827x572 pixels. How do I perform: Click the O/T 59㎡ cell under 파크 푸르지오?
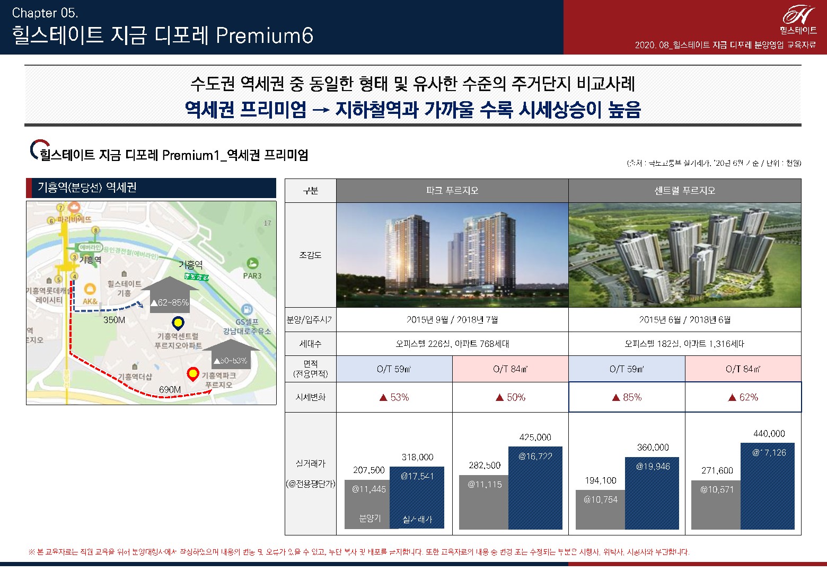[x=394, y=369]
